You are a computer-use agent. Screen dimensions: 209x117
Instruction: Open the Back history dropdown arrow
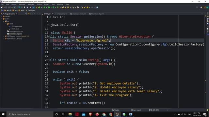point(89,7)
